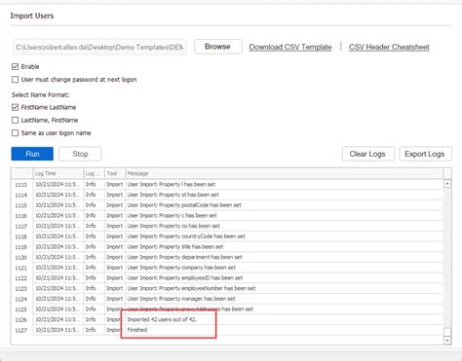Click the Tool column header
The width and height of the screenshot is (462, 361).
[x=115, y=173]
